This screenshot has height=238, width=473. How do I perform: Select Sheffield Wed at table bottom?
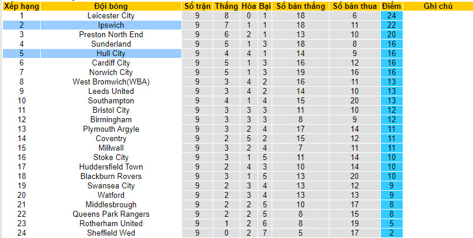pos(110,233)
